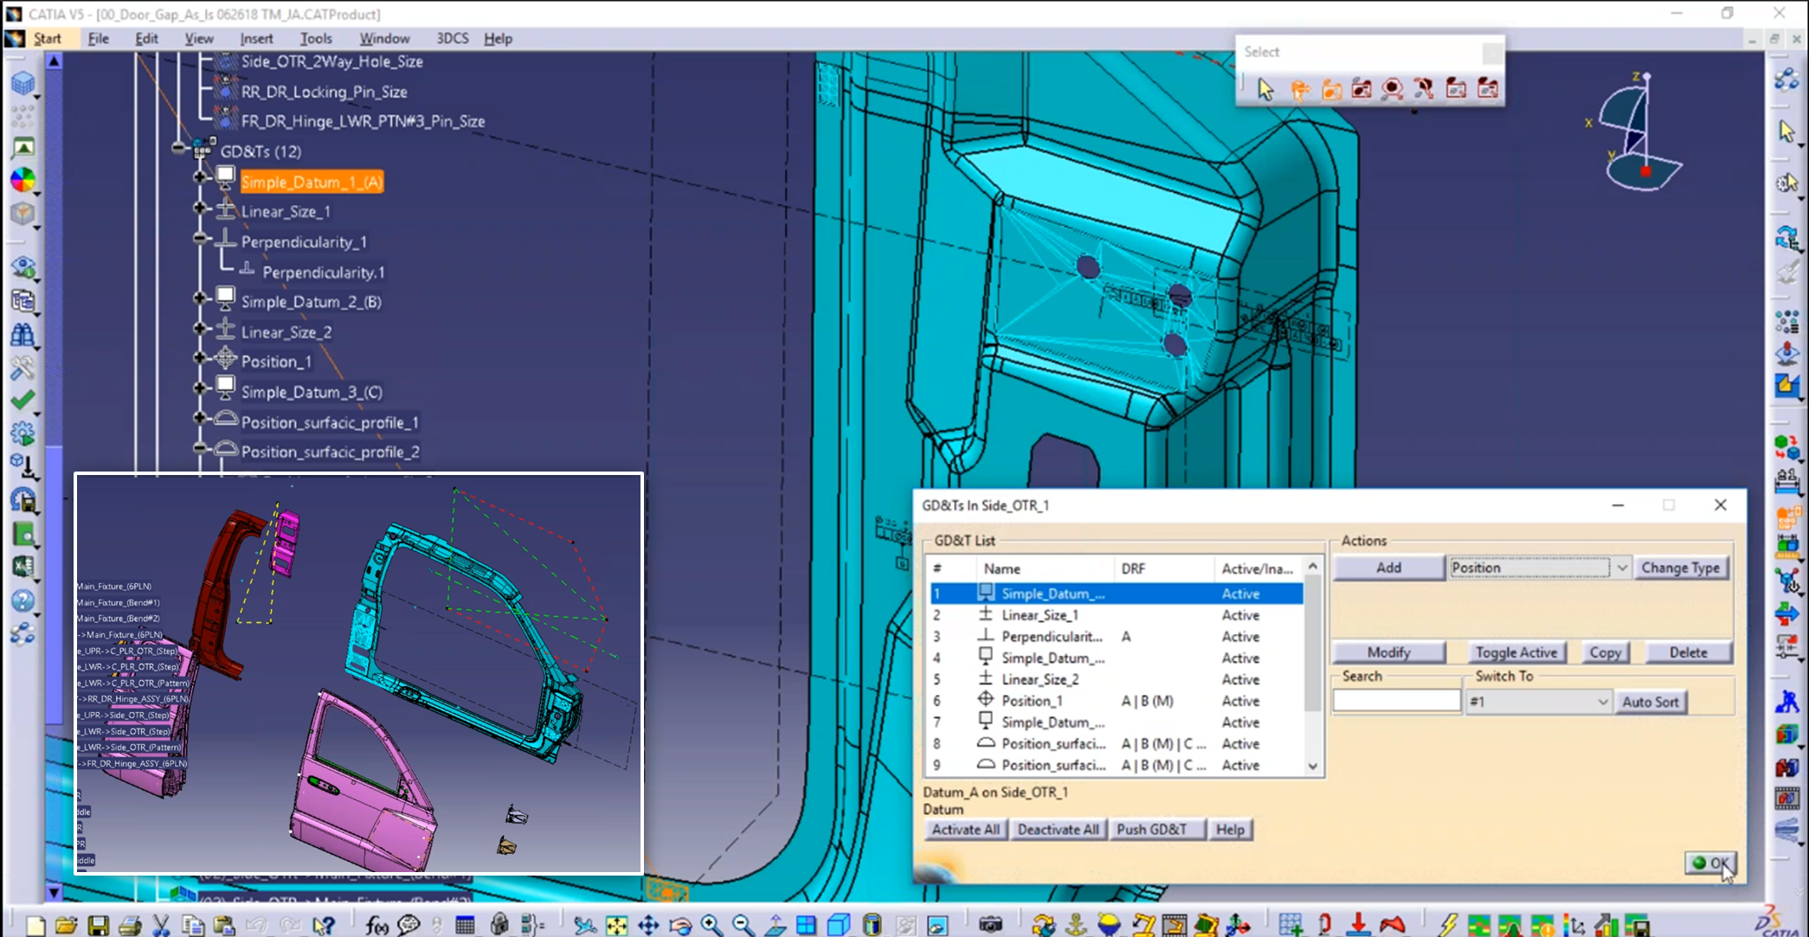This screenshot has height=937, width=1809.
Task: Click the Zoom In magnifier icon
Action: (x=710, y=924)
